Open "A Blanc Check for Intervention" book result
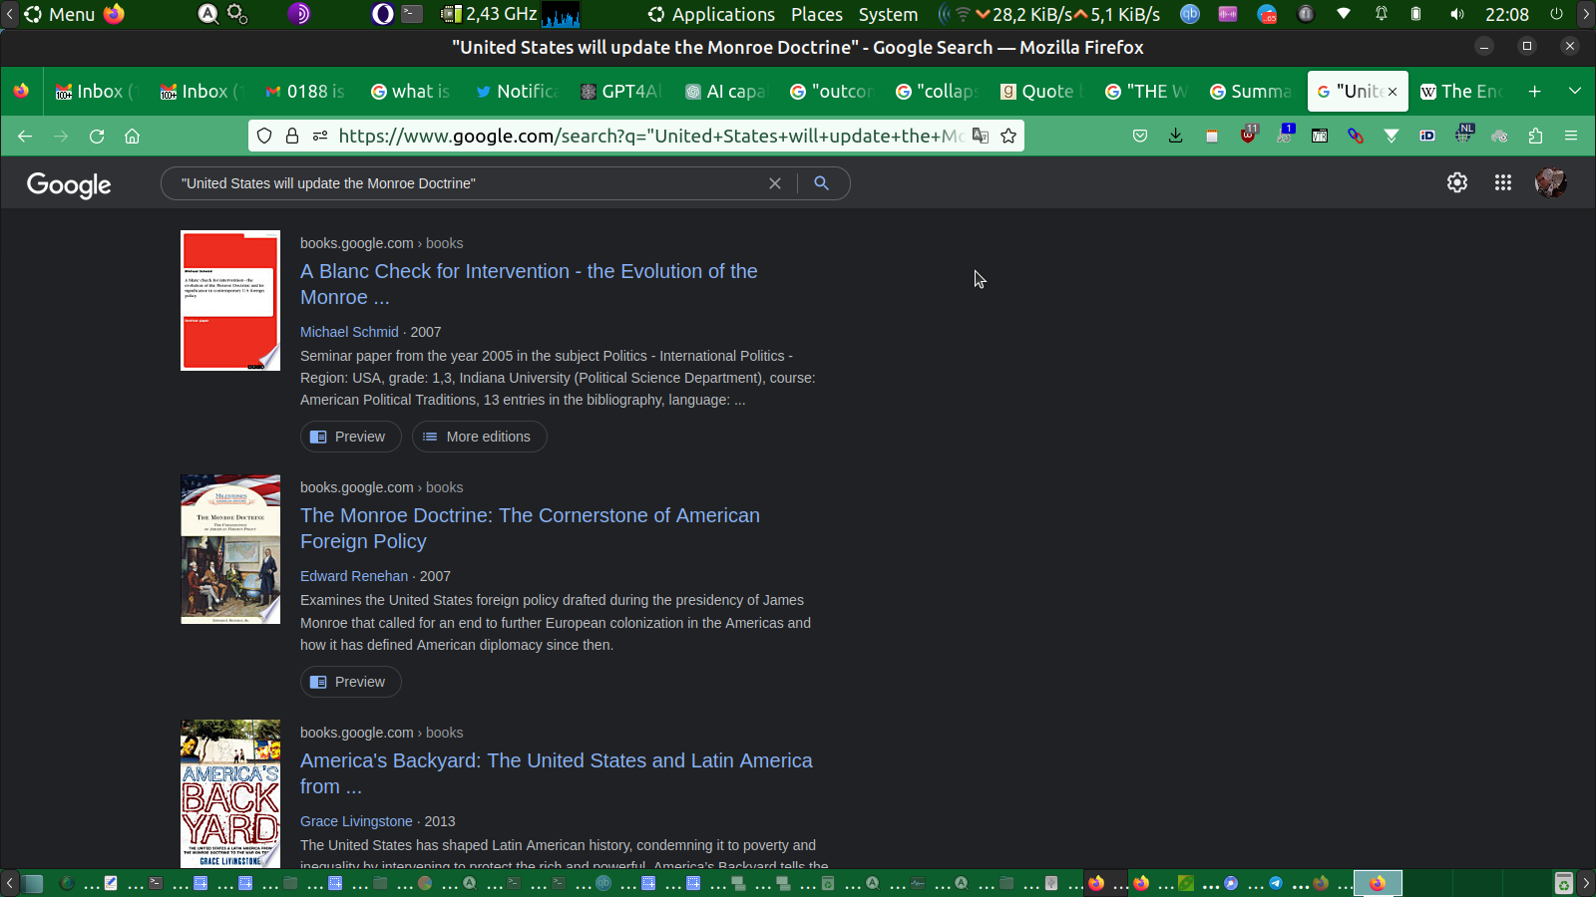This screenshot has height=897, width=1596. pyautogui.click(x=529, y=284)
